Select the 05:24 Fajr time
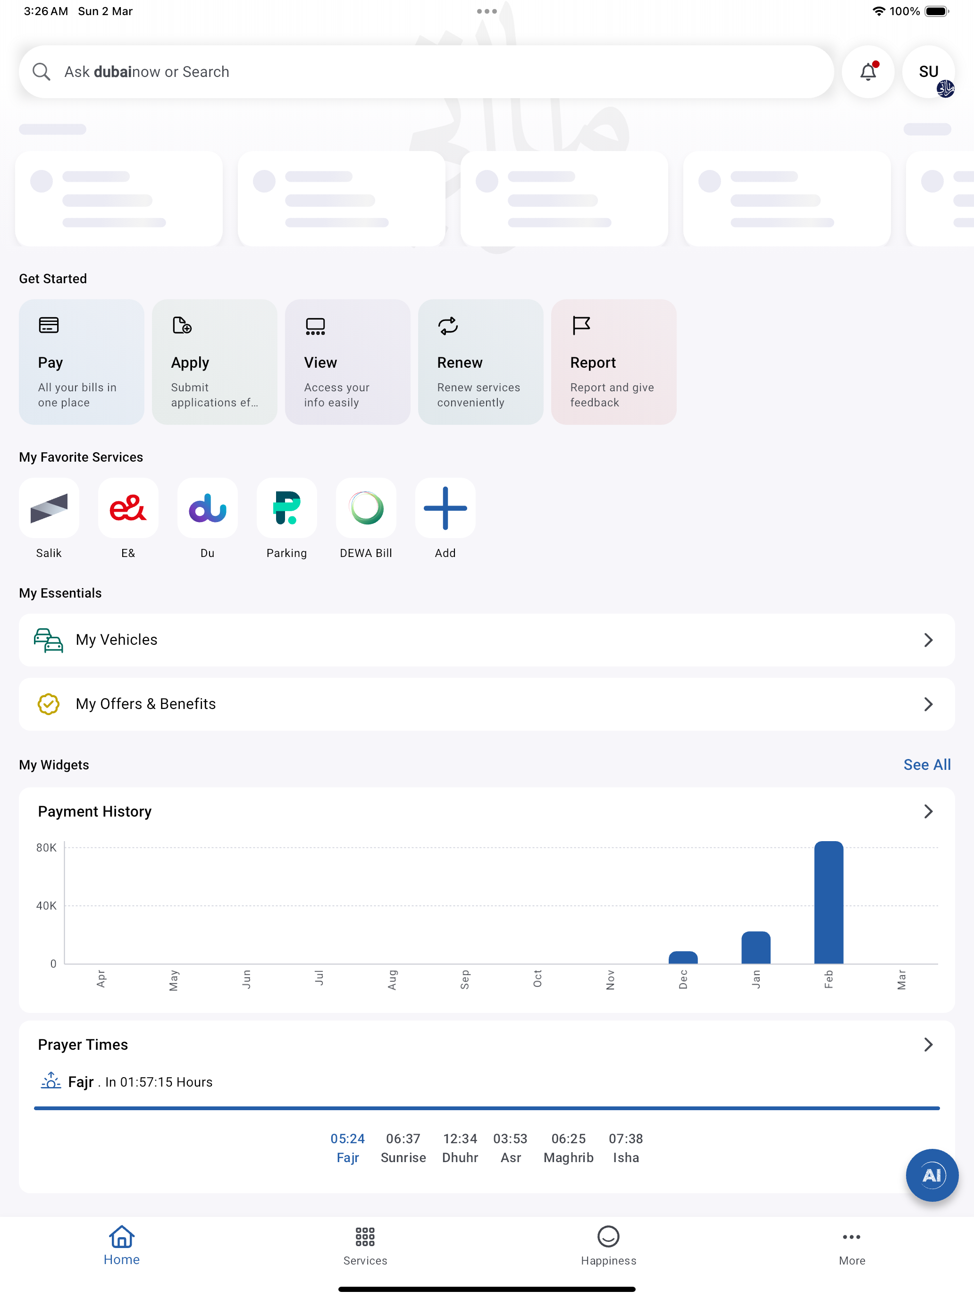This screenshot has width=974, height=1299. pos(348,1147)
